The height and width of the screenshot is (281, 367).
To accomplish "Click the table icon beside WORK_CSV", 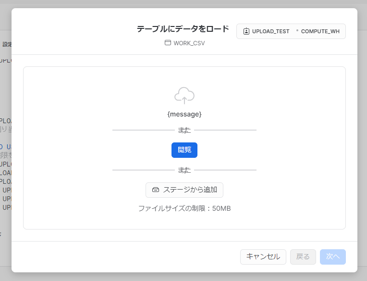I will pos(168,43).
